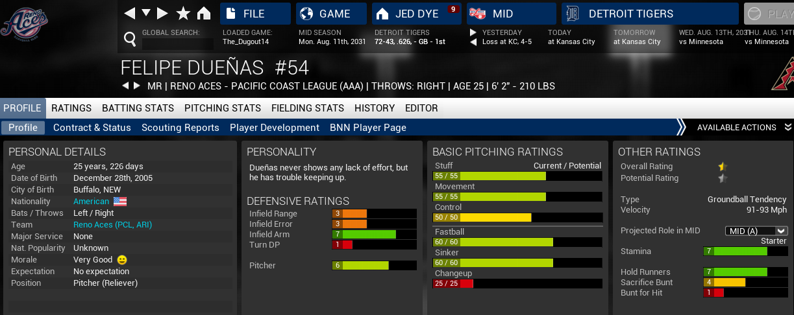Click the global search magnifier icon
Image resolution: width=794 pixels, height=315 pixels.
(130, 40)
